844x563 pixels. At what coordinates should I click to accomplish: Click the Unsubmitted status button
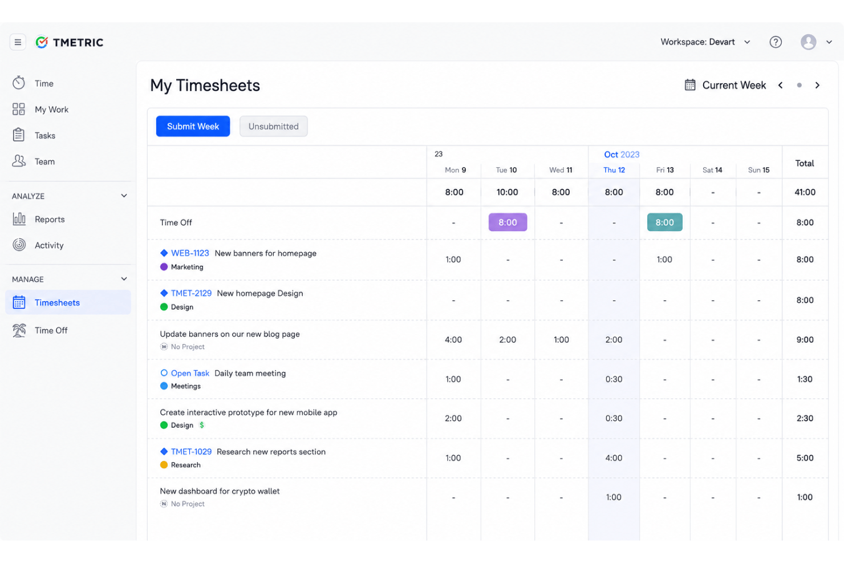pos(273,127)
